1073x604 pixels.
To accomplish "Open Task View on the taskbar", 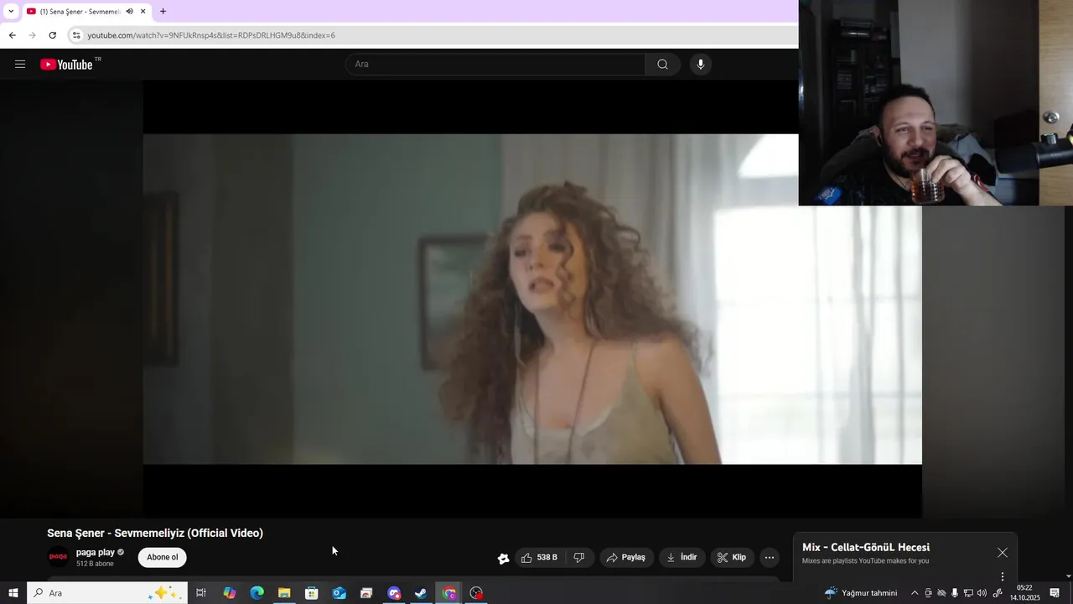I will 201,593.
